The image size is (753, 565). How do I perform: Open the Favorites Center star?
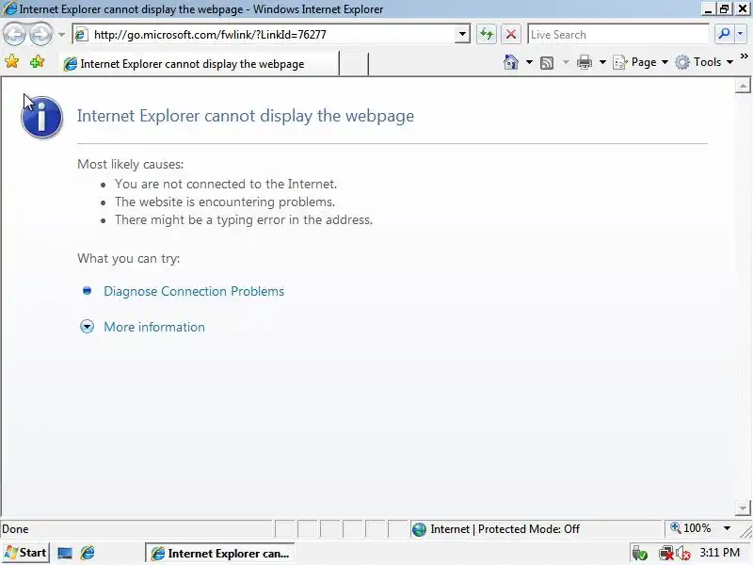point(11,62)
